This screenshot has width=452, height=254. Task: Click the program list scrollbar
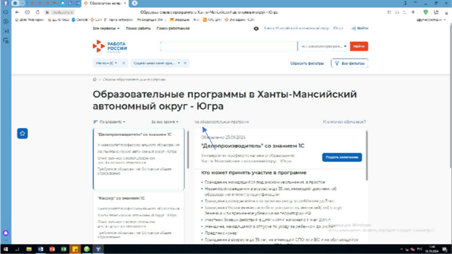(x=188, y=150)
